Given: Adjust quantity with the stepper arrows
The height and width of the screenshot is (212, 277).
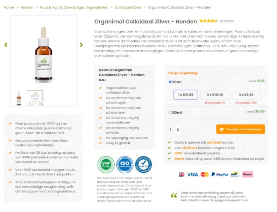Looking at the screenshot, I should [178, 130].
